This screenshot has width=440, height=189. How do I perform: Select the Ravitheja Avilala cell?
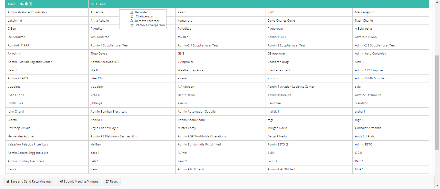47,128
